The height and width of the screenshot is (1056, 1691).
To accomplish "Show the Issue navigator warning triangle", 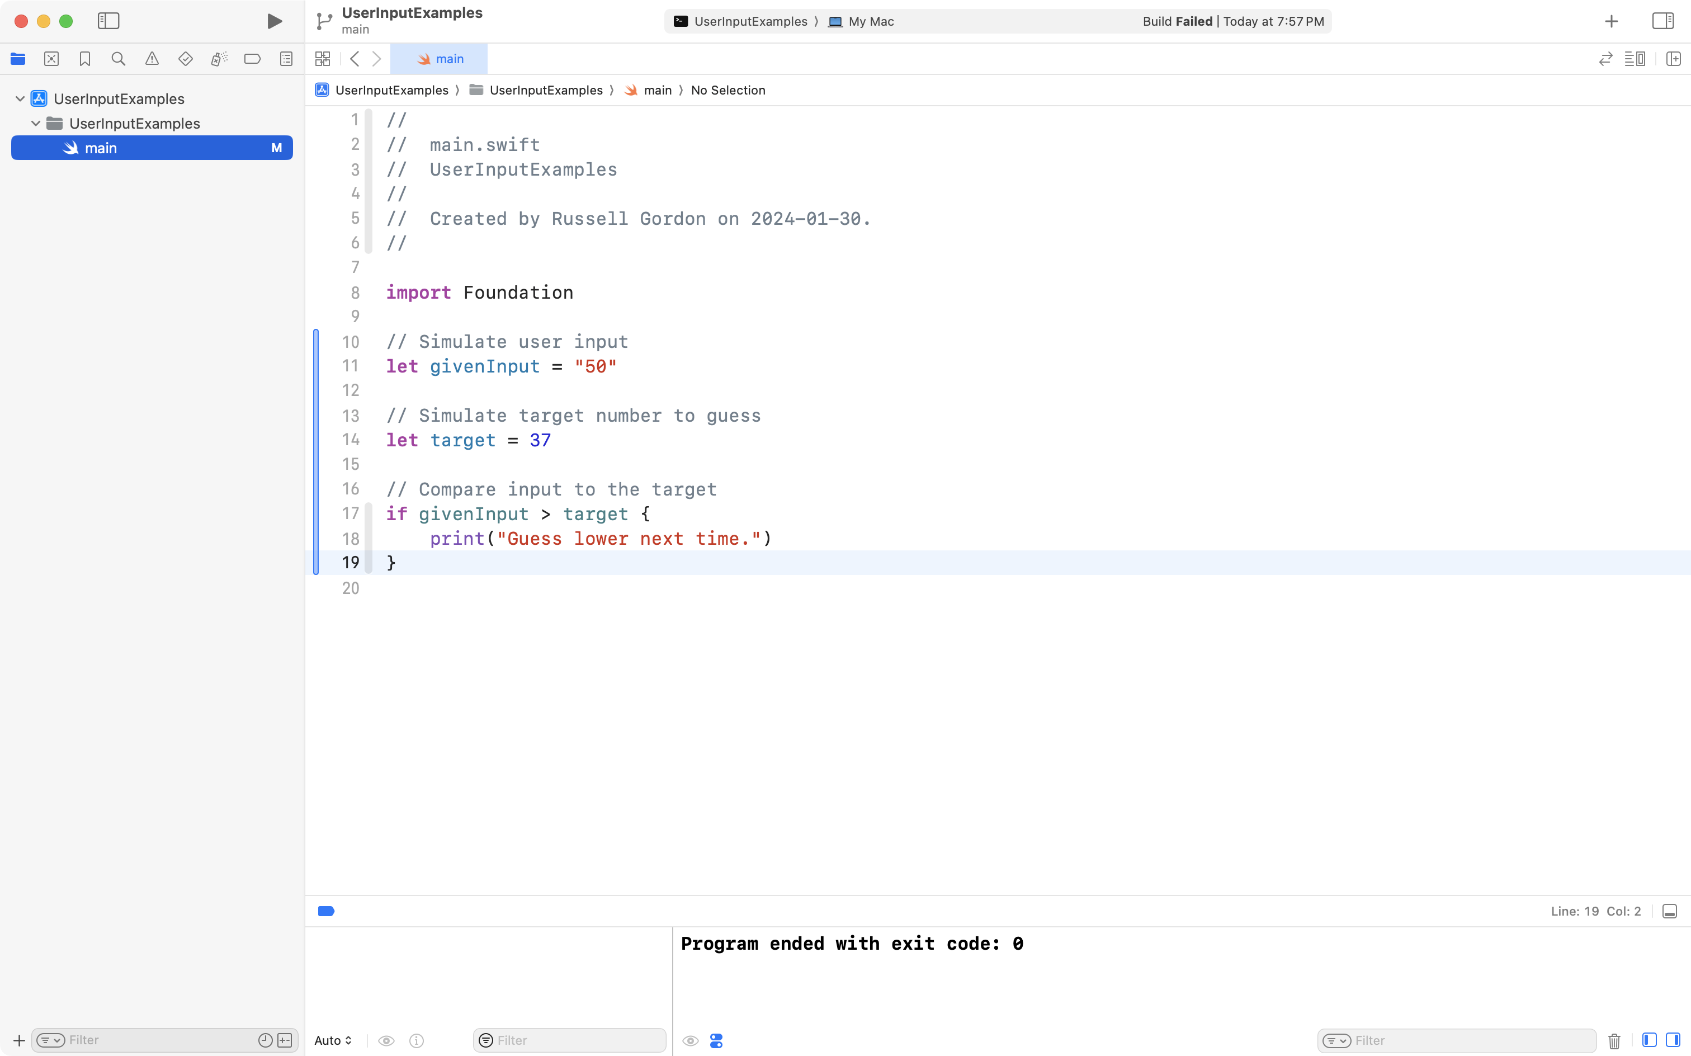I will (152, 59).
